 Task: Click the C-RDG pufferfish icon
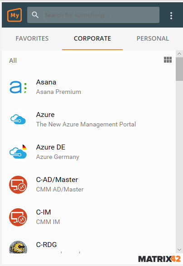click(x=18, y=247)
